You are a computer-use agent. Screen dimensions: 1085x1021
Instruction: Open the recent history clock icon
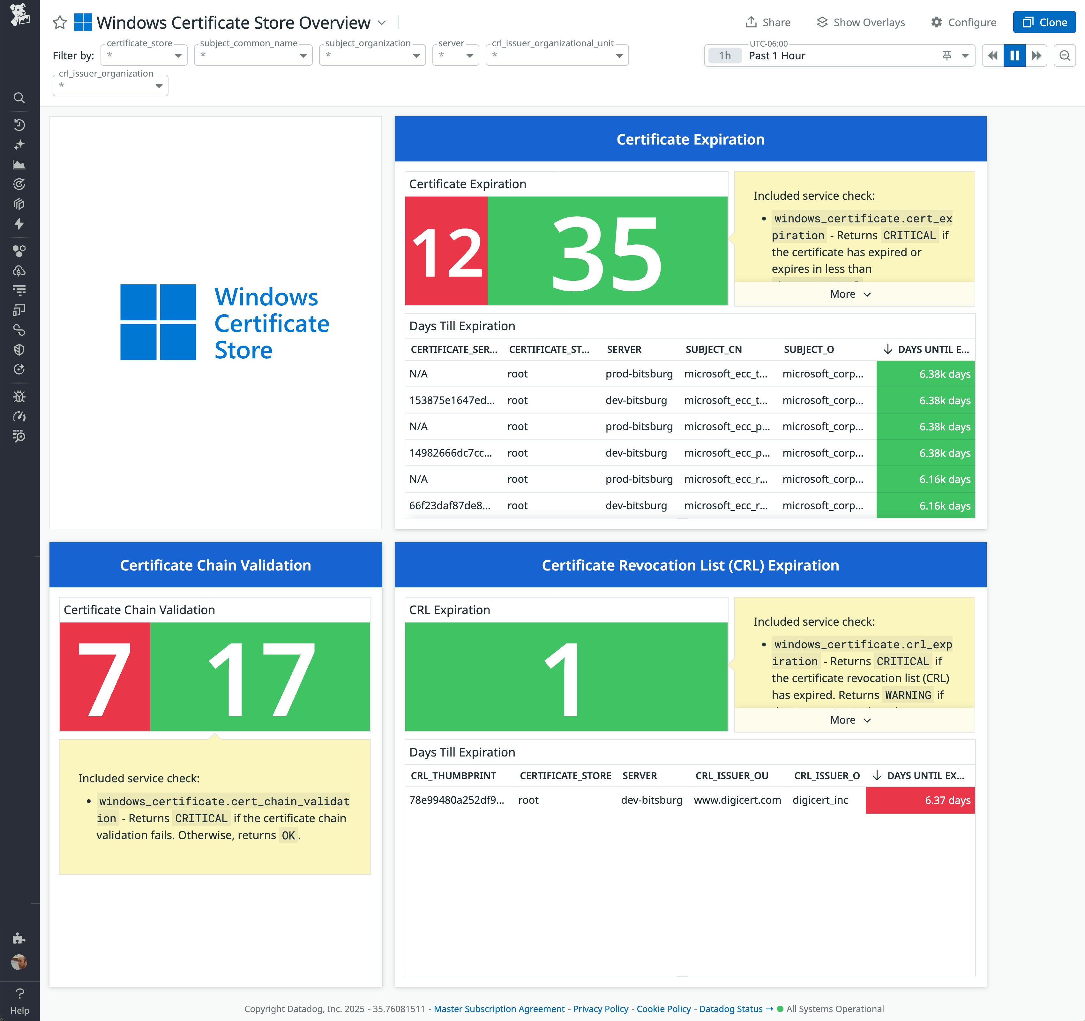tap(19, 125)
